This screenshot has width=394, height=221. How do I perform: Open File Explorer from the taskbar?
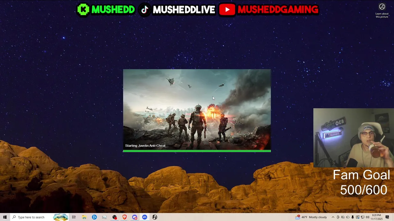point(84,217)
